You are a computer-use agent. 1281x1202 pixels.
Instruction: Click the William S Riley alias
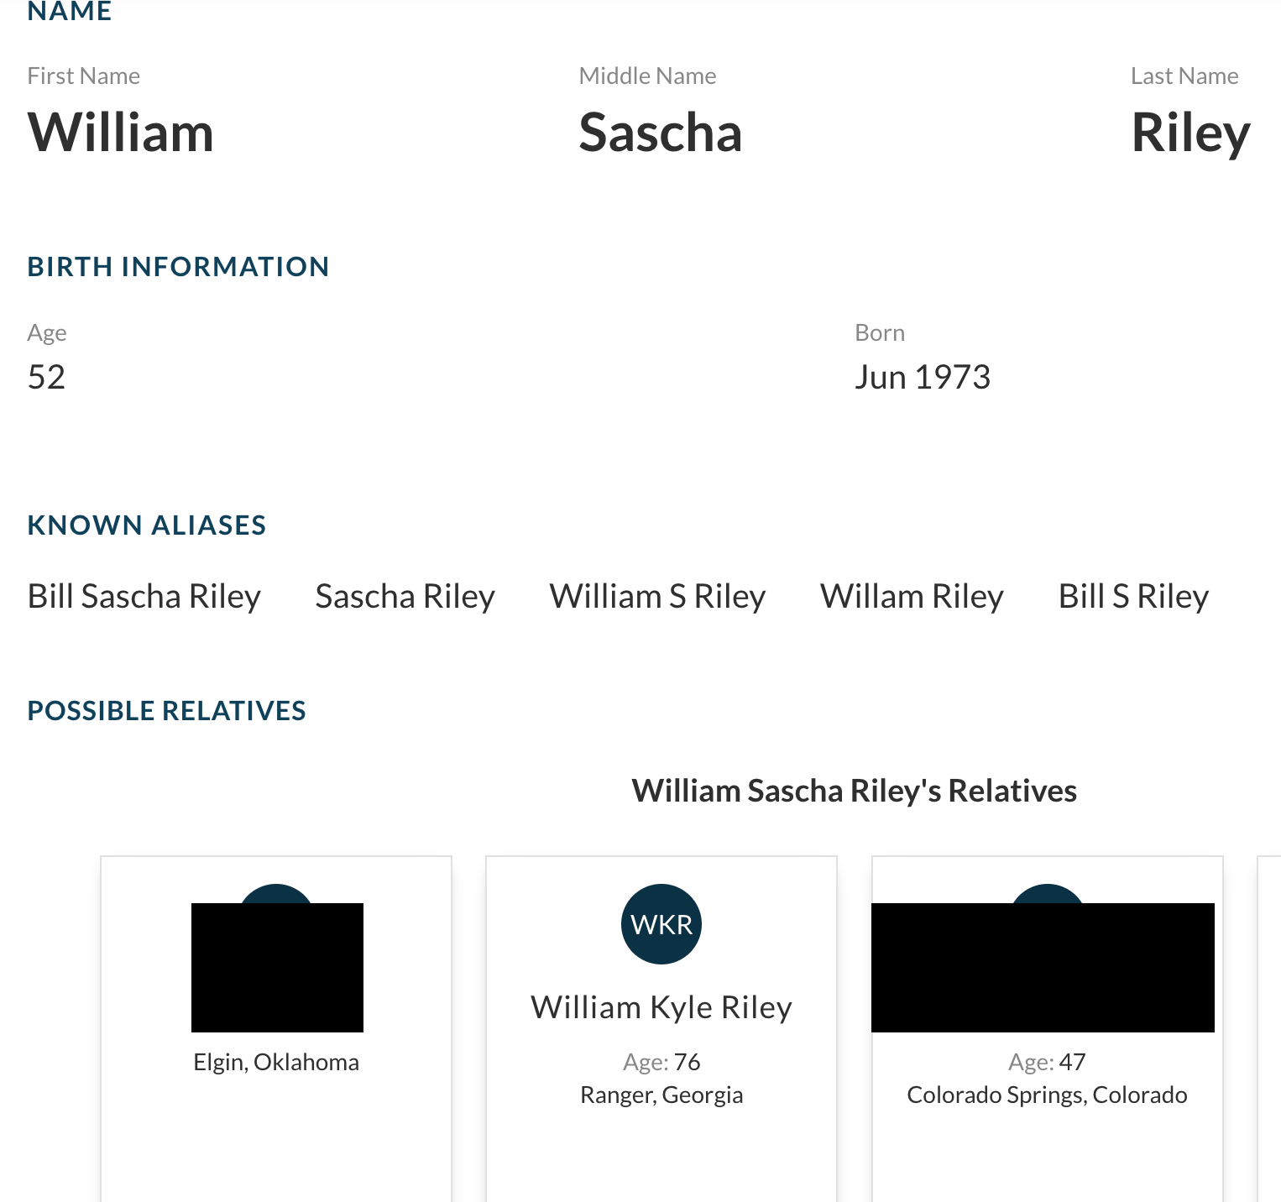point(657,597)
